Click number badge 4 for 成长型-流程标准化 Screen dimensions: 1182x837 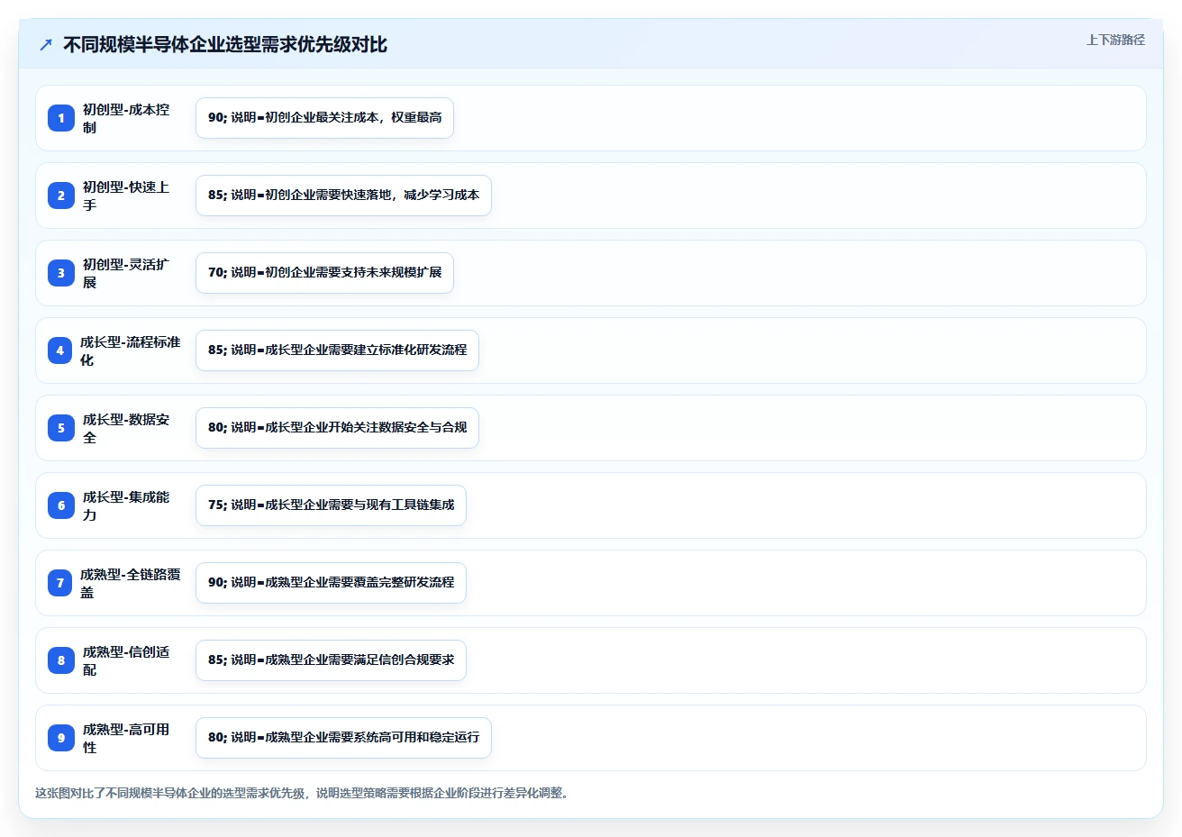(60, 350)
